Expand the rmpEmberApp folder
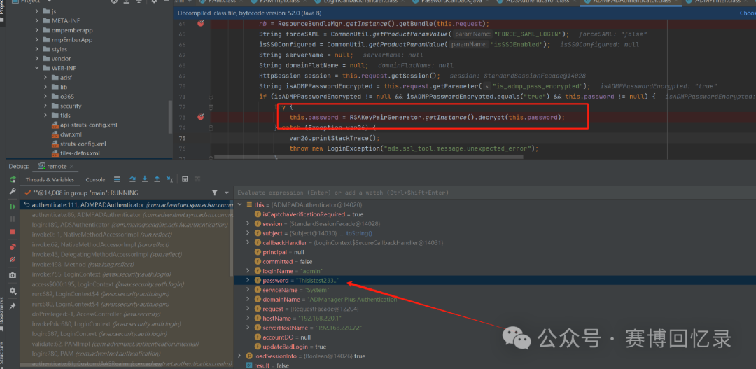The image size is (756, 369). point(37,39)
